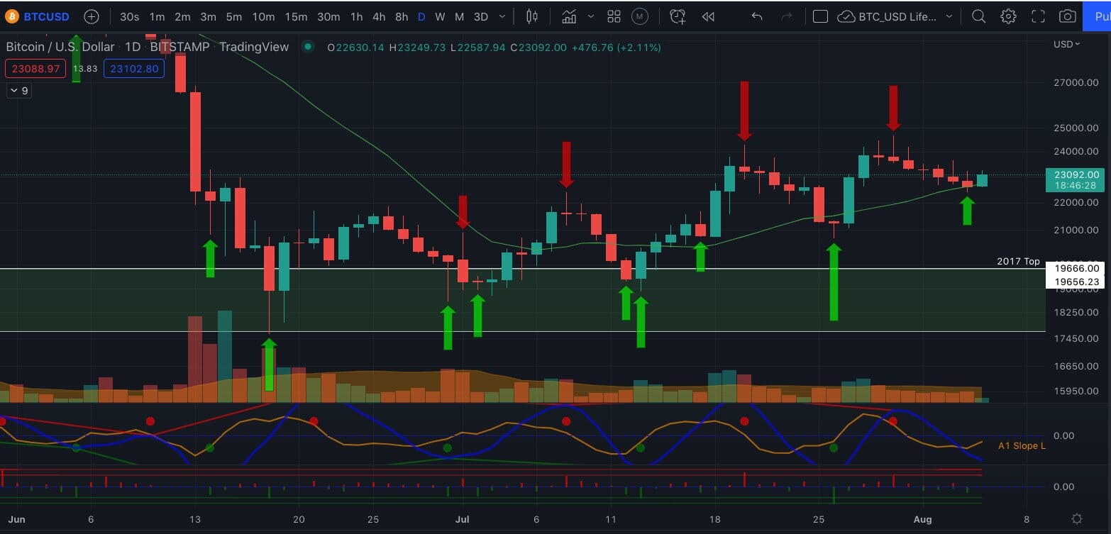Screen dimensions: 1111x534
Task: Open quick search magnifier
Action: coord(979,16)
